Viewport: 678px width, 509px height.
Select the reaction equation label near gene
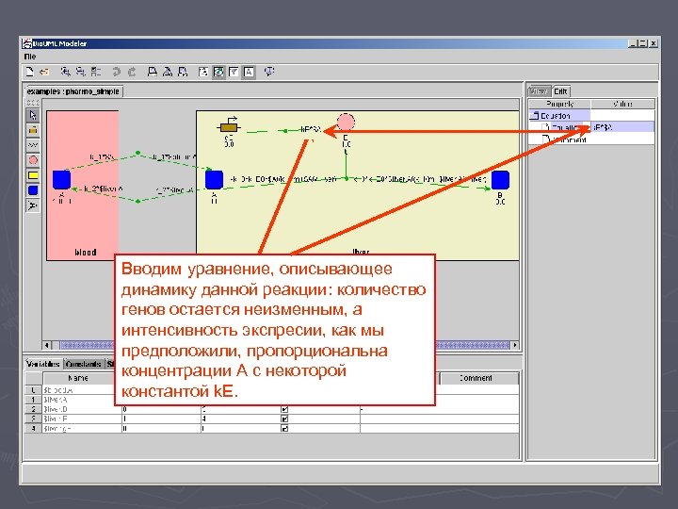[311, 129]
